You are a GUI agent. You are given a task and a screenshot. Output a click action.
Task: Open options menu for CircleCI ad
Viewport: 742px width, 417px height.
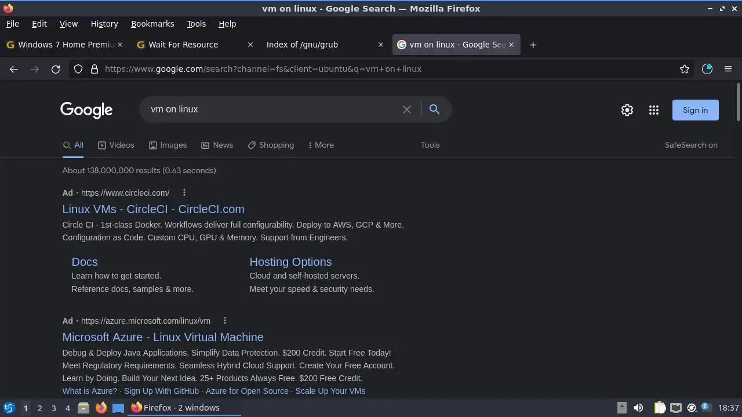[x=184, y=192]
